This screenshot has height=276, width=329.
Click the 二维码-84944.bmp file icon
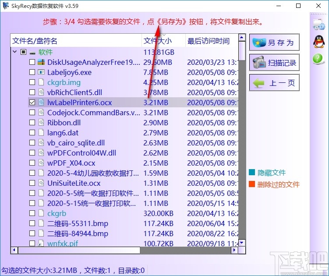(x=41, y=234)
